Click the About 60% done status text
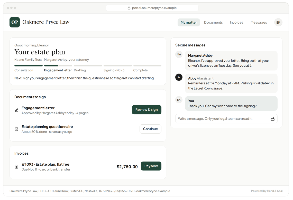This screenshot has height=200, width=293. [x=47, y=132]
